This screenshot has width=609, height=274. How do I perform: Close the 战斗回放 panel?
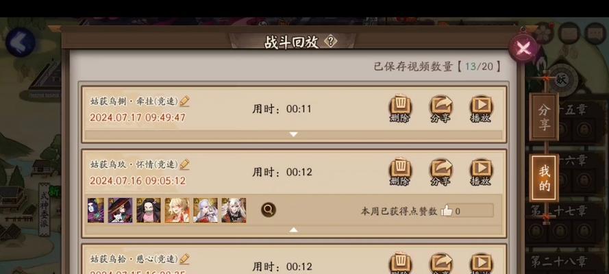523,48
